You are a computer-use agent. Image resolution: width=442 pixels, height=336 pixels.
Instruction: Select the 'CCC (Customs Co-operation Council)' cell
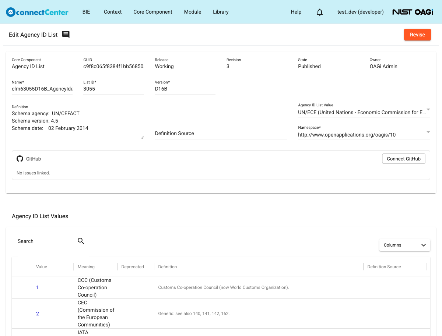pos(95,287)
